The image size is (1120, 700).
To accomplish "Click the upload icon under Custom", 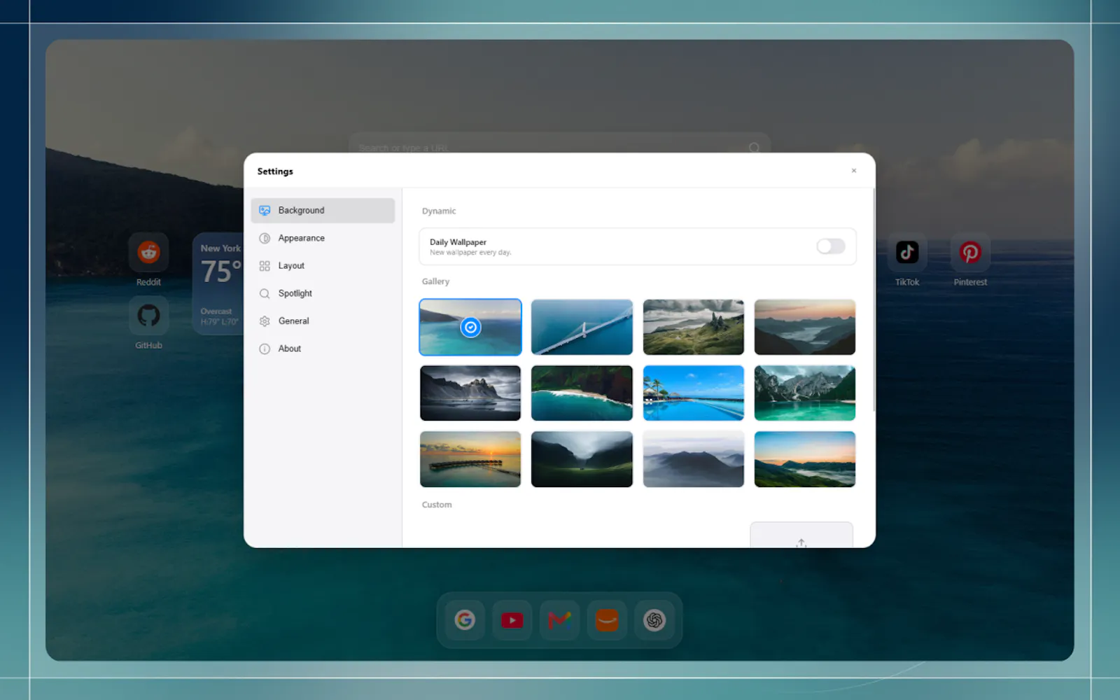I will click(801, 542).
